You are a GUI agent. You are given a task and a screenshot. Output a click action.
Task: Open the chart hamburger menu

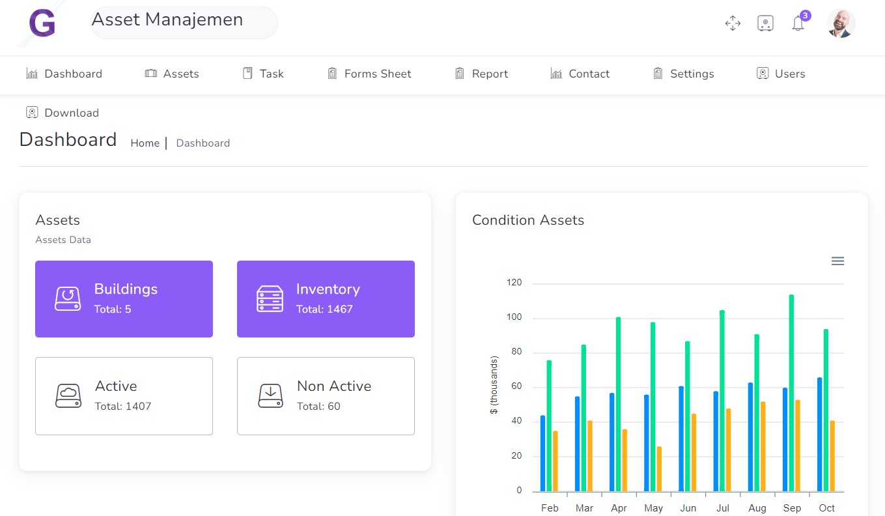coord(837,261)
